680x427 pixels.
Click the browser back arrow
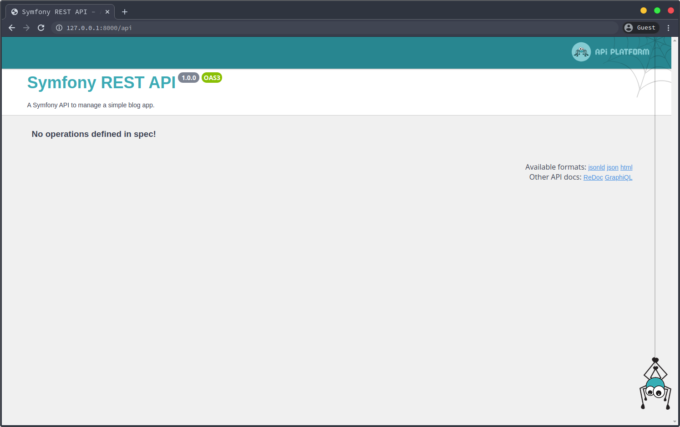(x=12, y=28)
